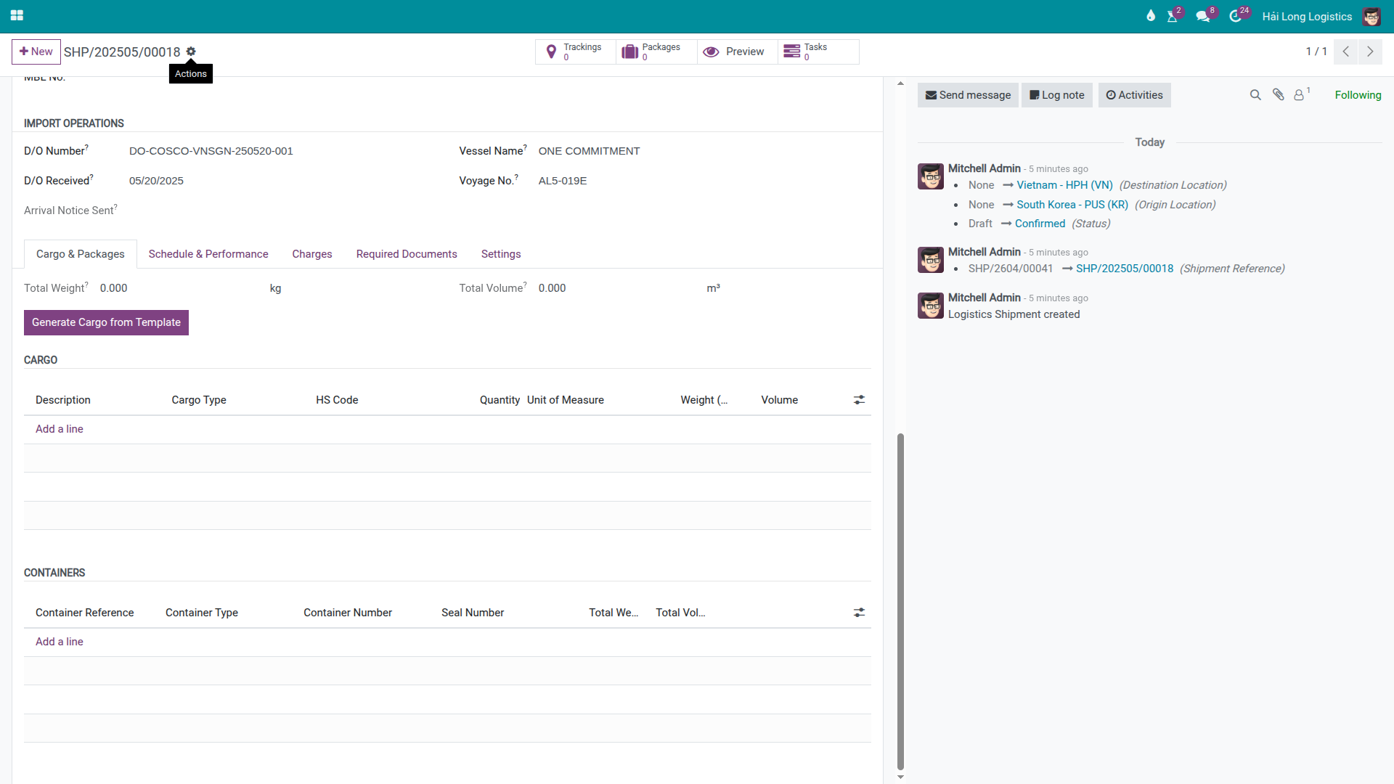Switch to the Charges tab
The width and height of the screenshot is (1394, 784).
click(x=312, y=254)
